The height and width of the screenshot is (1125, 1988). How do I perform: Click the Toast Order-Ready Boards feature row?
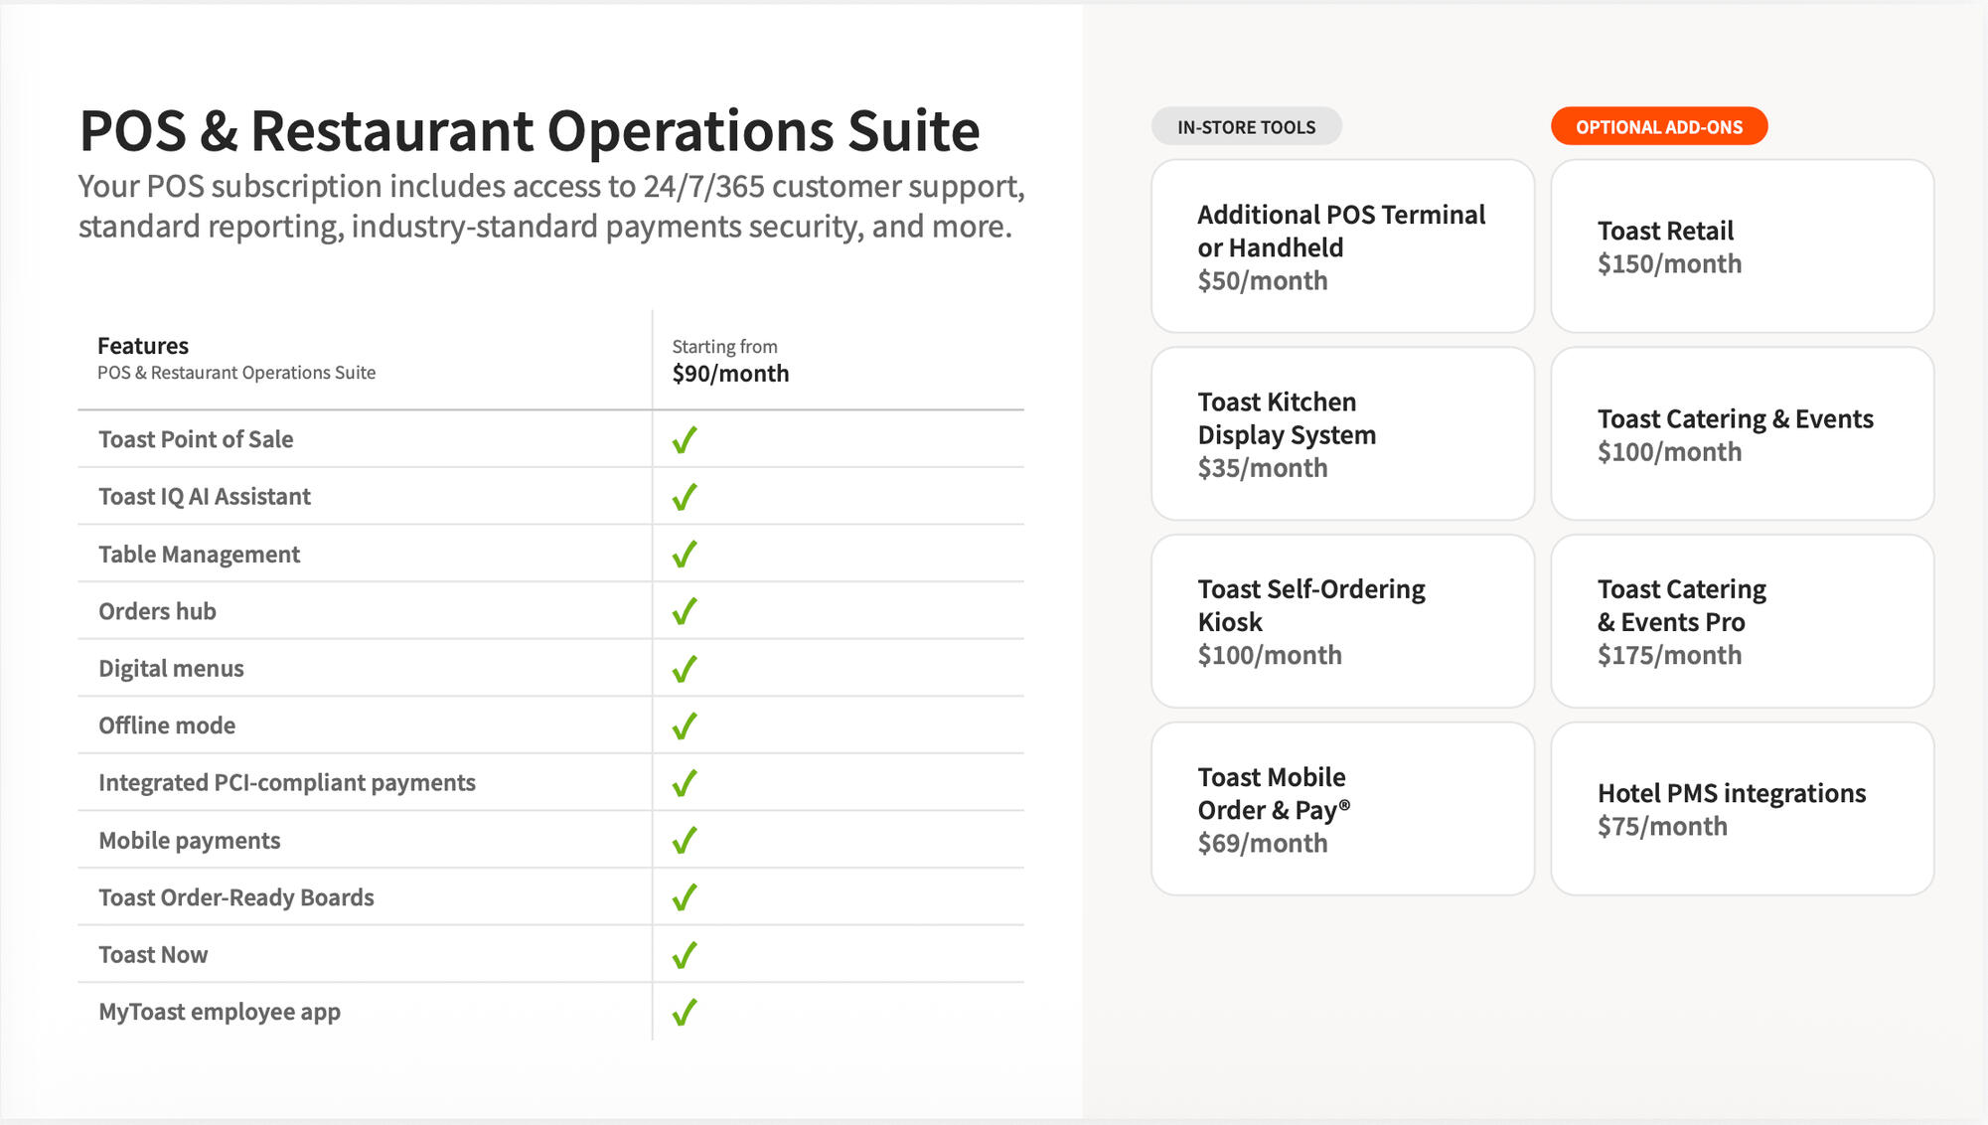[236, 897]
